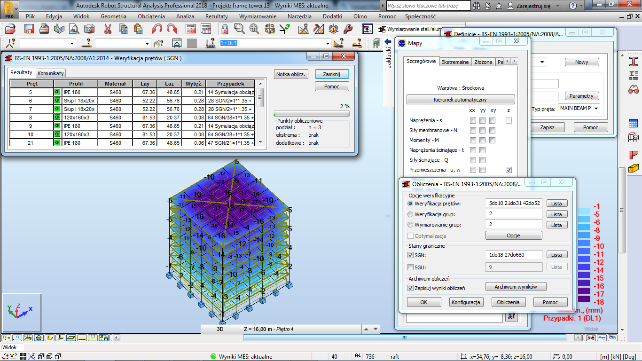Open project with the folder icon
Image resolution: width=642 pixels, height=361 pixels.
tap(10, 28)
